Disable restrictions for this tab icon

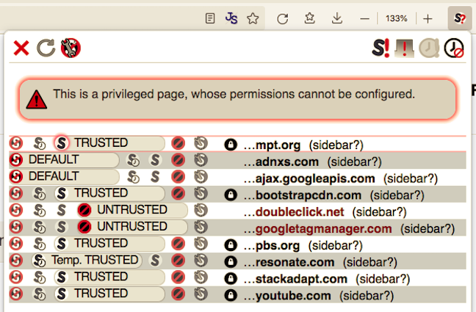[404, 48]
